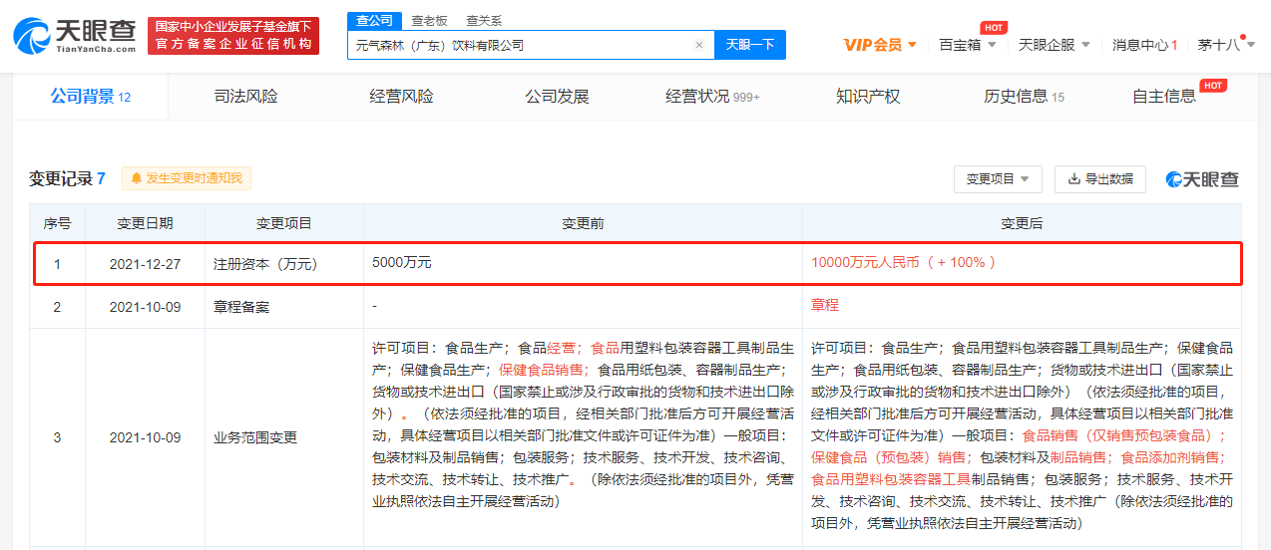
Task: Click the bell icon in change notification
Action: [x=136, y=178]
